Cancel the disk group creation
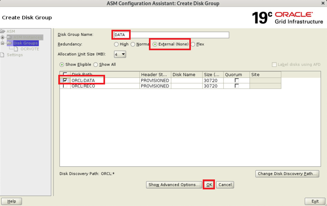The width and height of the screenshot is (327, 206). click(x=225, y=185)
